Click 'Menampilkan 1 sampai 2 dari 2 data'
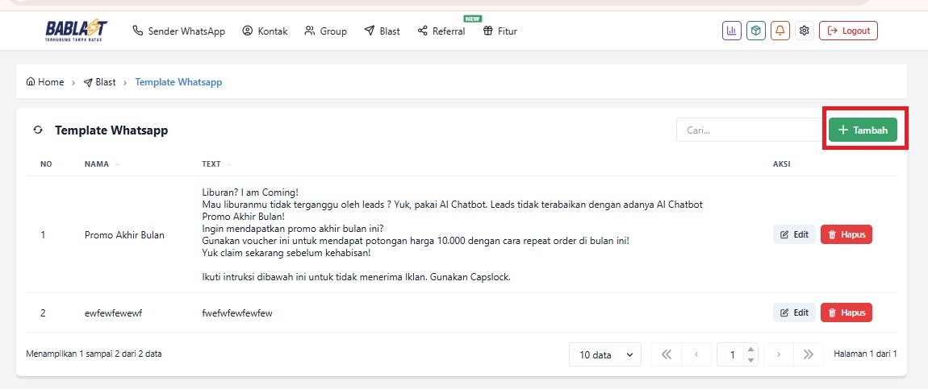The image size is (928, 389). 94,354
